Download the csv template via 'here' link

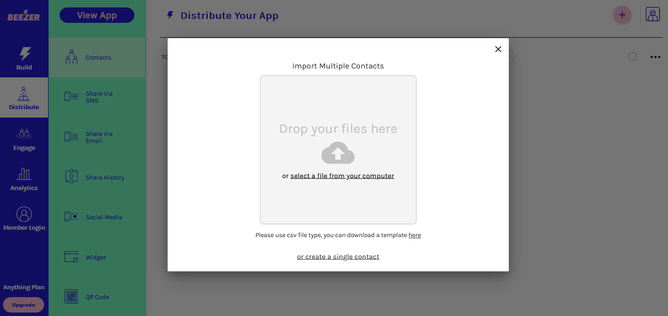click(x=415, y=235)
